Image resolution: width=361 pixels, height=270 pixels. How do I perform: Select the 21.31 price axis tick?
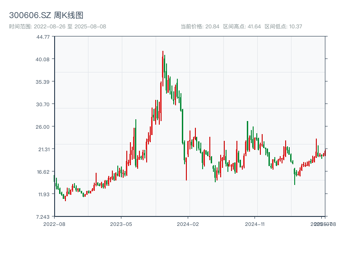pos(43,149)
